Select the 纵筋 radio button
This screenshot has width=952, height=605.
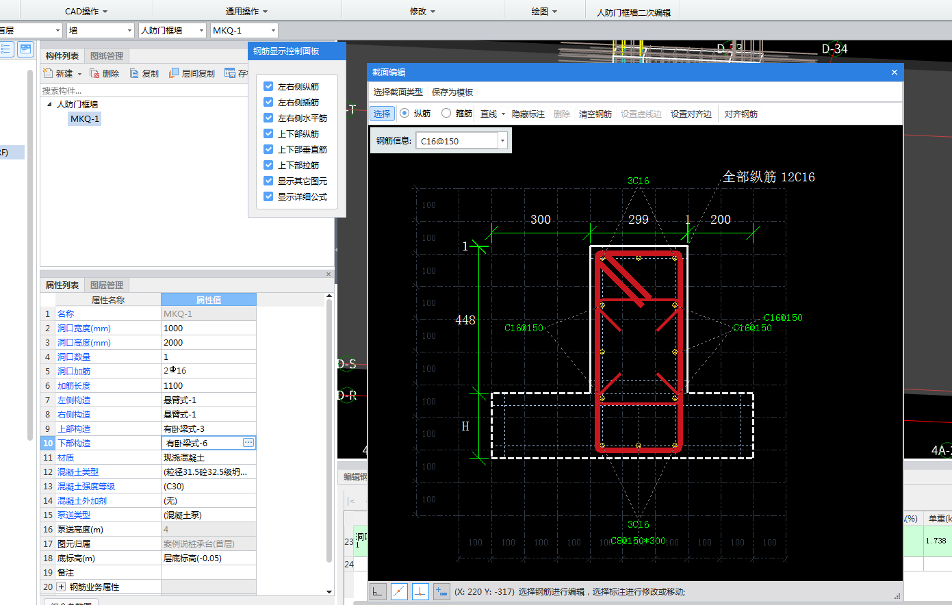[x=404, y=114]
